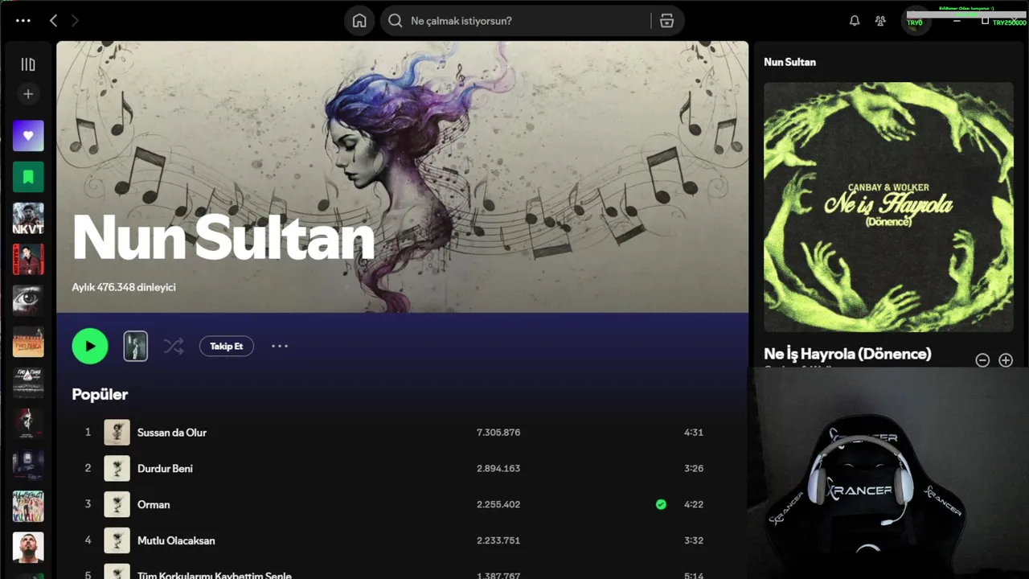Image resolution: width=1029 pixels, height=579 pixels.
Task: Open the Home page icon
Action: pos(359,21)
